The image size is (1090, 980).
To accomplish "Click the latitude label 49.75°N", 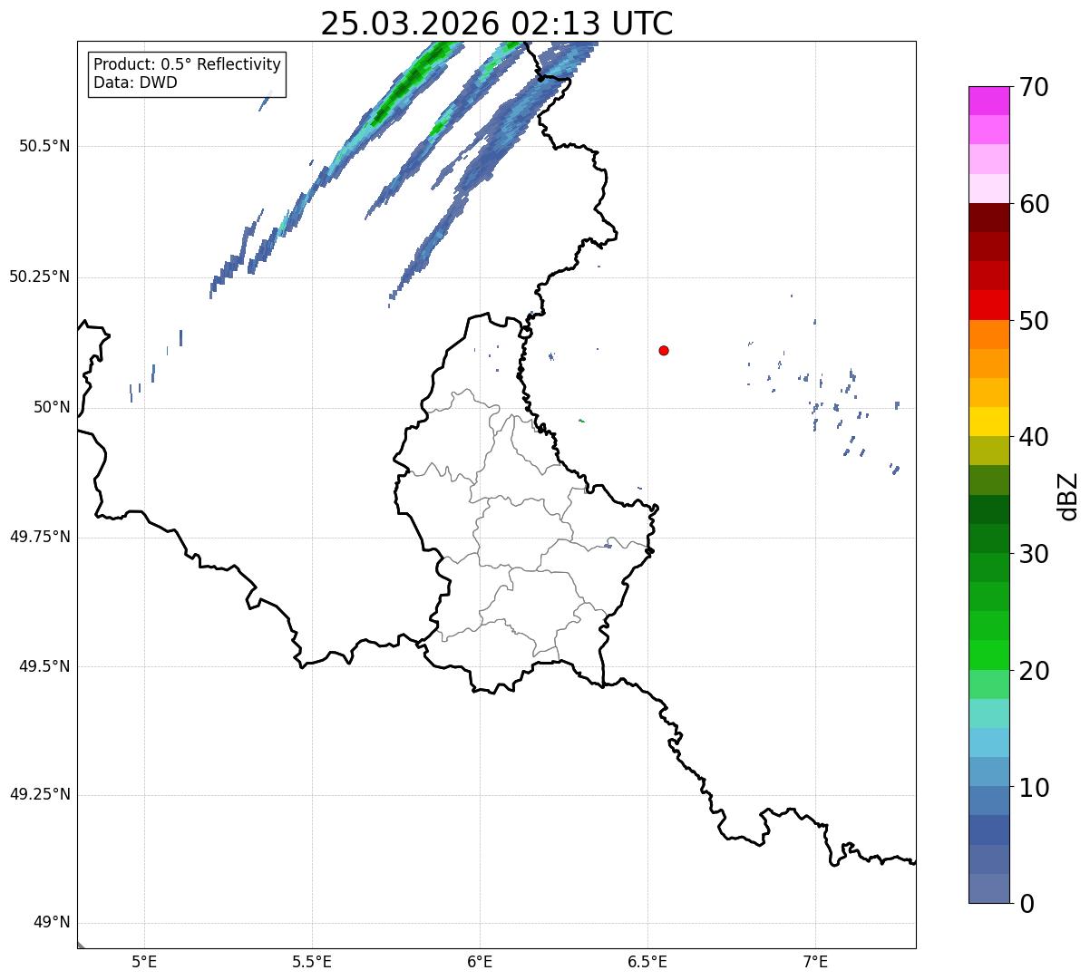I will [40, 537].
